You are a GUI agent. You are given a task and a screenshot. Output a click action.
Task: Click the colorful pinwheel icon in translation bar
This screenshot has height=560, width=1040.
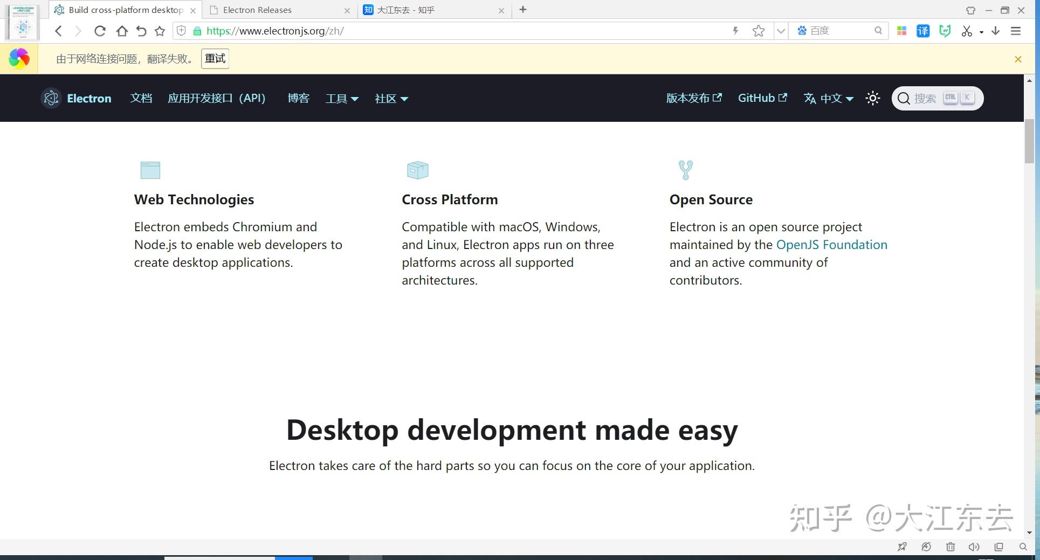19,59
